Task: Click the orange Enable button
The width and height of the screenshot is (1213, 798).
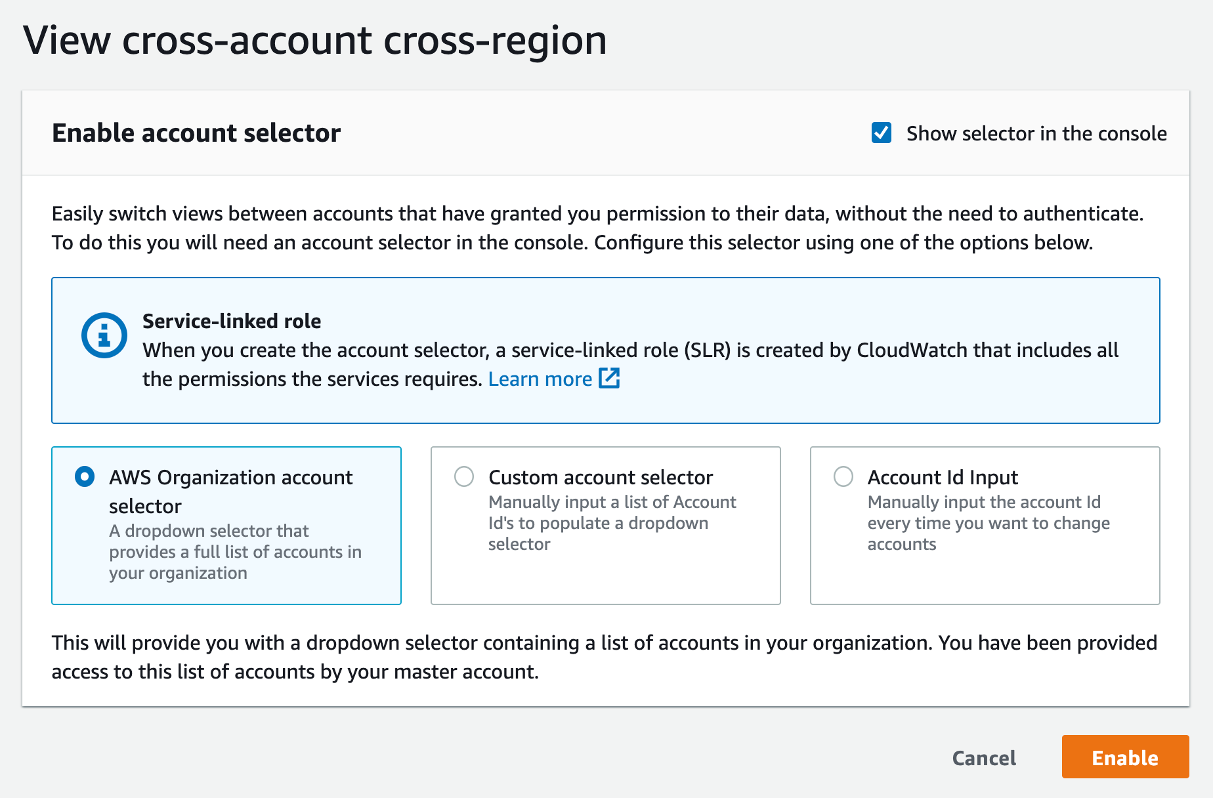Action: [1125, 757]
